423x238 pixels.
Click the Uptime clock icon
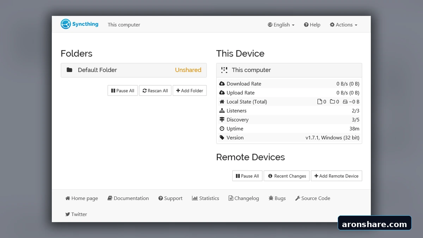tap(222, 129)
